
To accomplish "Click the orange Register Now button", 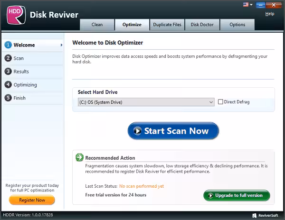I will (x=32, y=200).
